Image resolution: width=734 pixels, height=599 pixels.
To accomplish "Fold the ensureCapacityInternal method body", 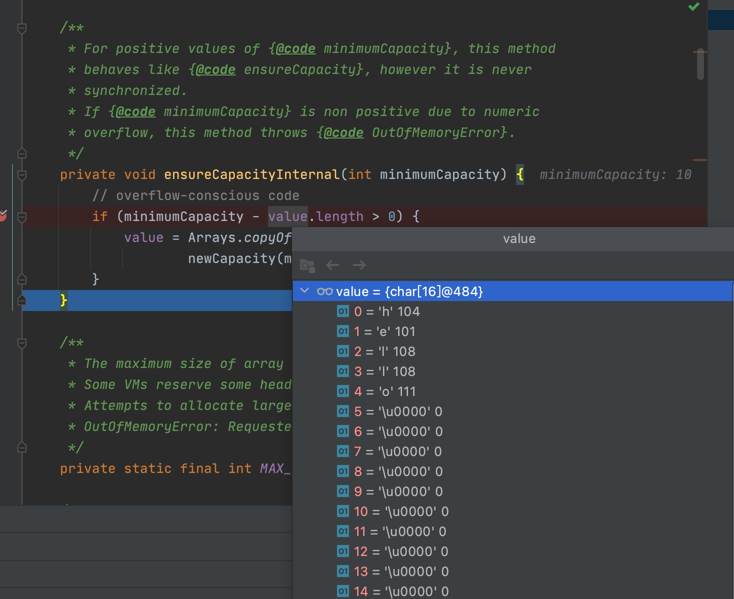I will [22, 175].
